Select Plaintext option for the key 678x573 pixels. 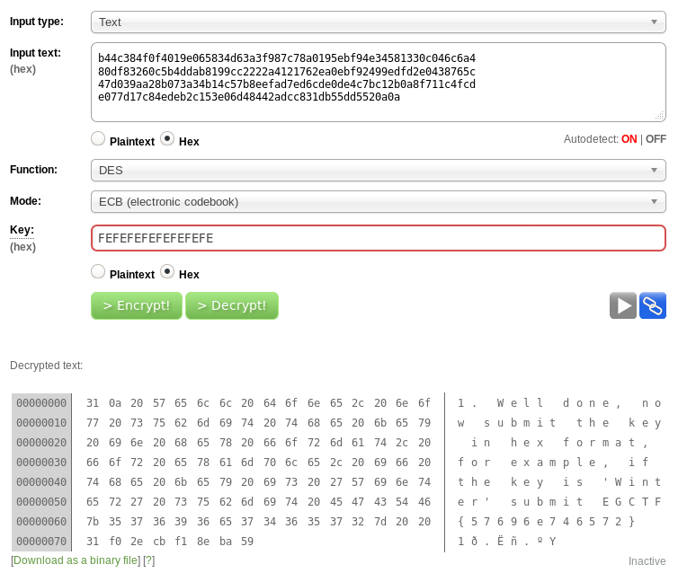pos(99,272)
